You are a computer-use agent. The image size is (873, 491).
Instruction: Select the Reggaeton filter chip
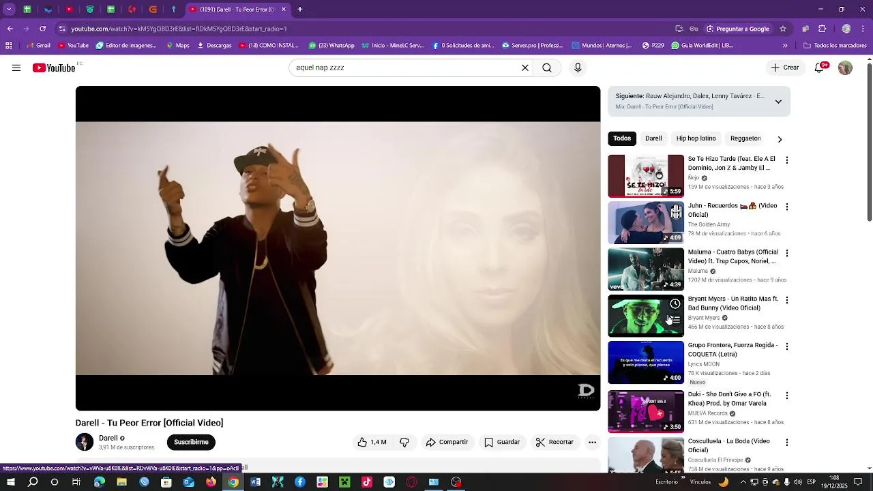pyautogui.click(x=745, y=138)
